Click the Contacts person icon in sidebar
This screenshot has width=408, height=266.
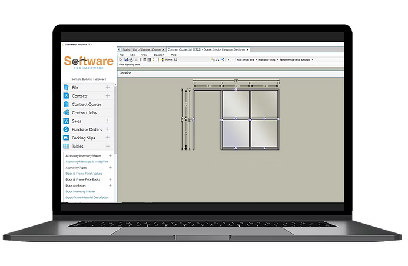coord(66,96)
